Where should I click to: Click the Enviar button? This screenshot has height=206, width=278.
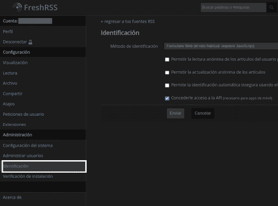[x=176, y=113]
